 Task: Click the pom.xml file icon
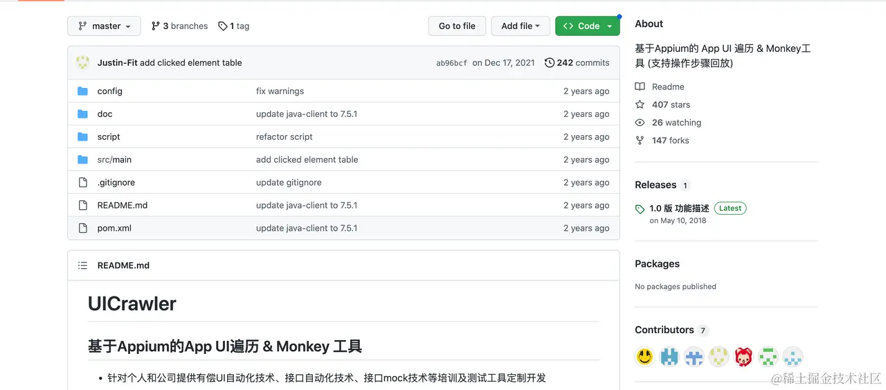(83, 228)
